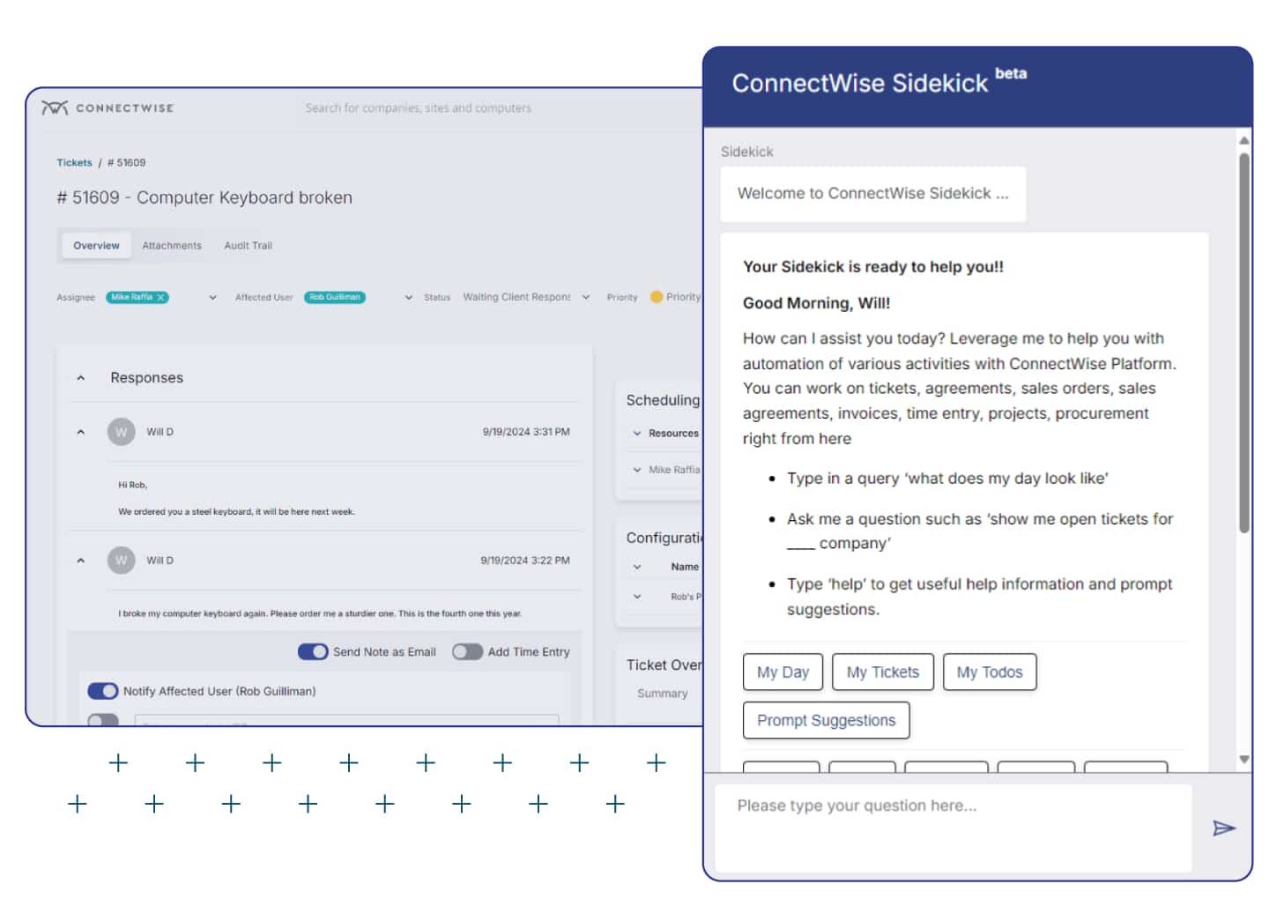Collapse the Responses section chevron
Viewport: 1269px width, 906px height.
(81, 378)
